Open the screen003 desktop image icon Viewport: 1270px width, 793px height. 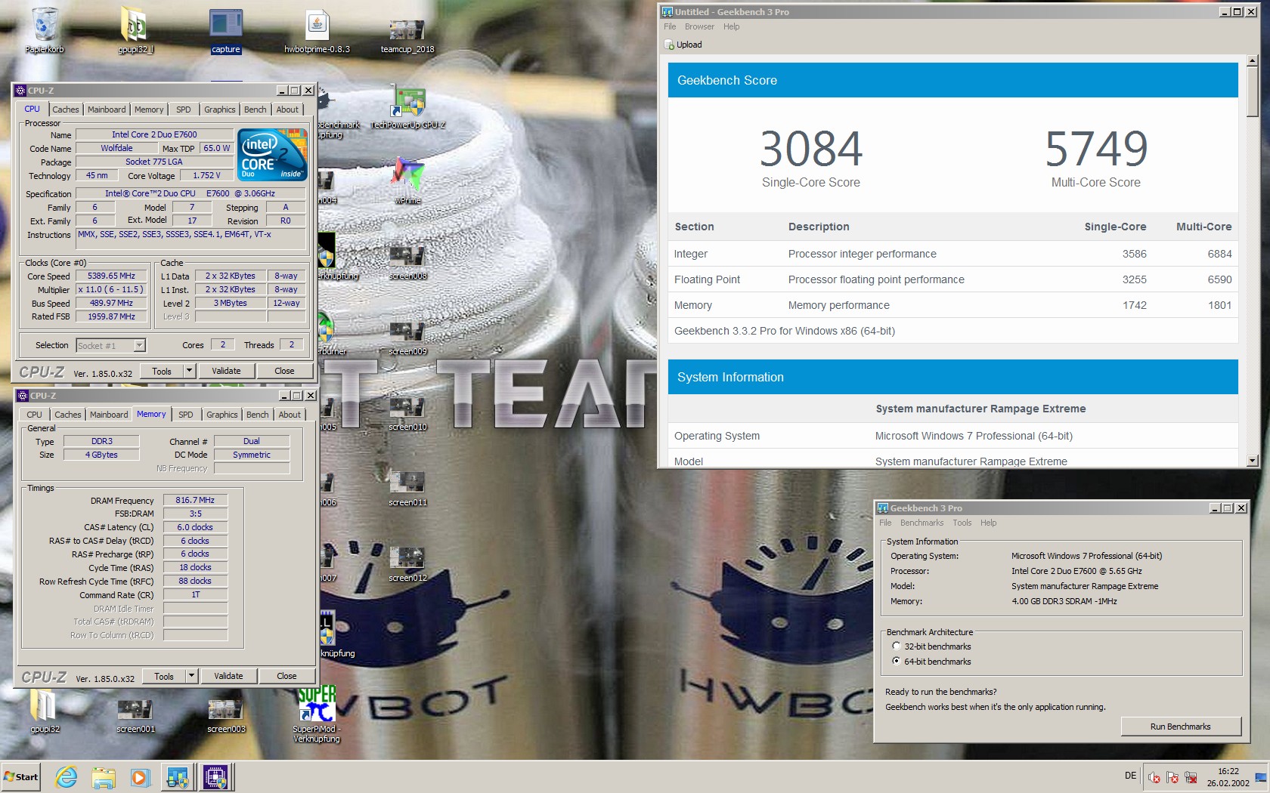pos(226,714)
